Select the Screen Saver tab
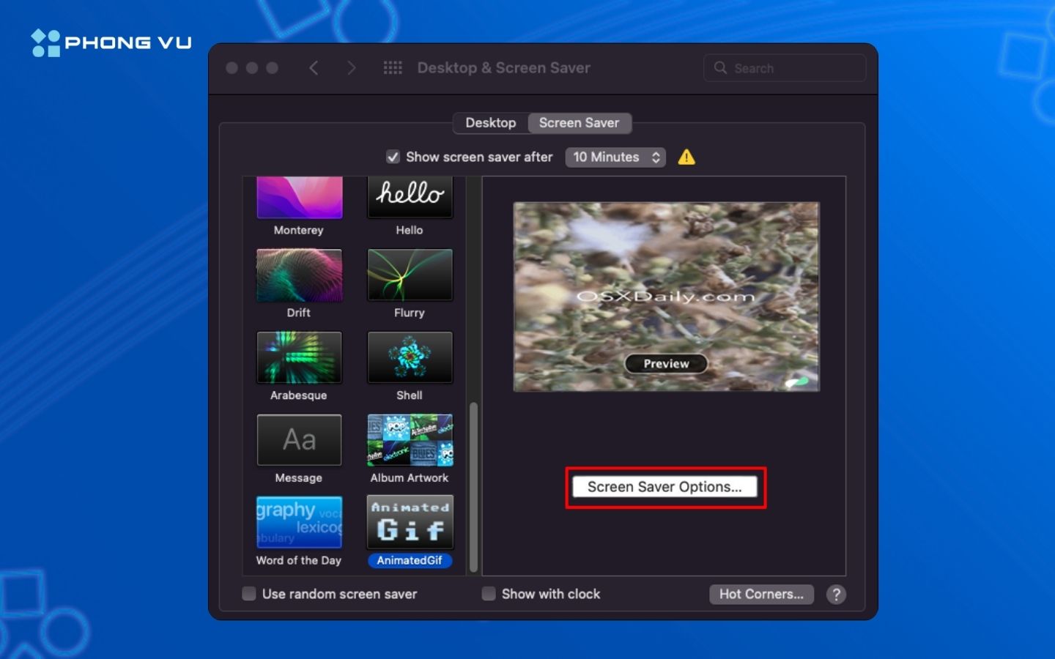Image resolution: width=1055 pixels, height=659 pixels. pyautogui.click(x=579, y=123)
